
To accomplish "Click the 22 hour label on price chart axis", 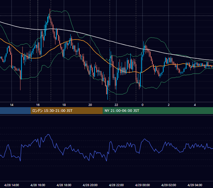I will click(116, 105).
